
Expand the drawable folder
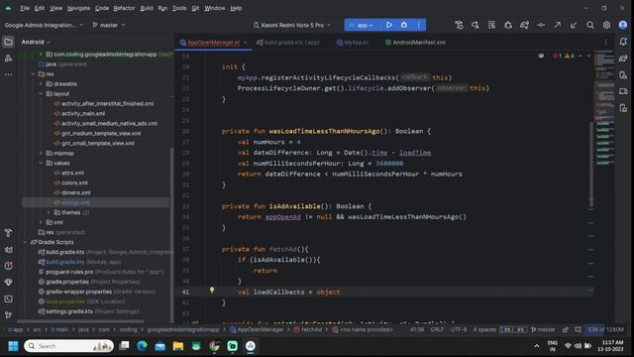point(41,83)
